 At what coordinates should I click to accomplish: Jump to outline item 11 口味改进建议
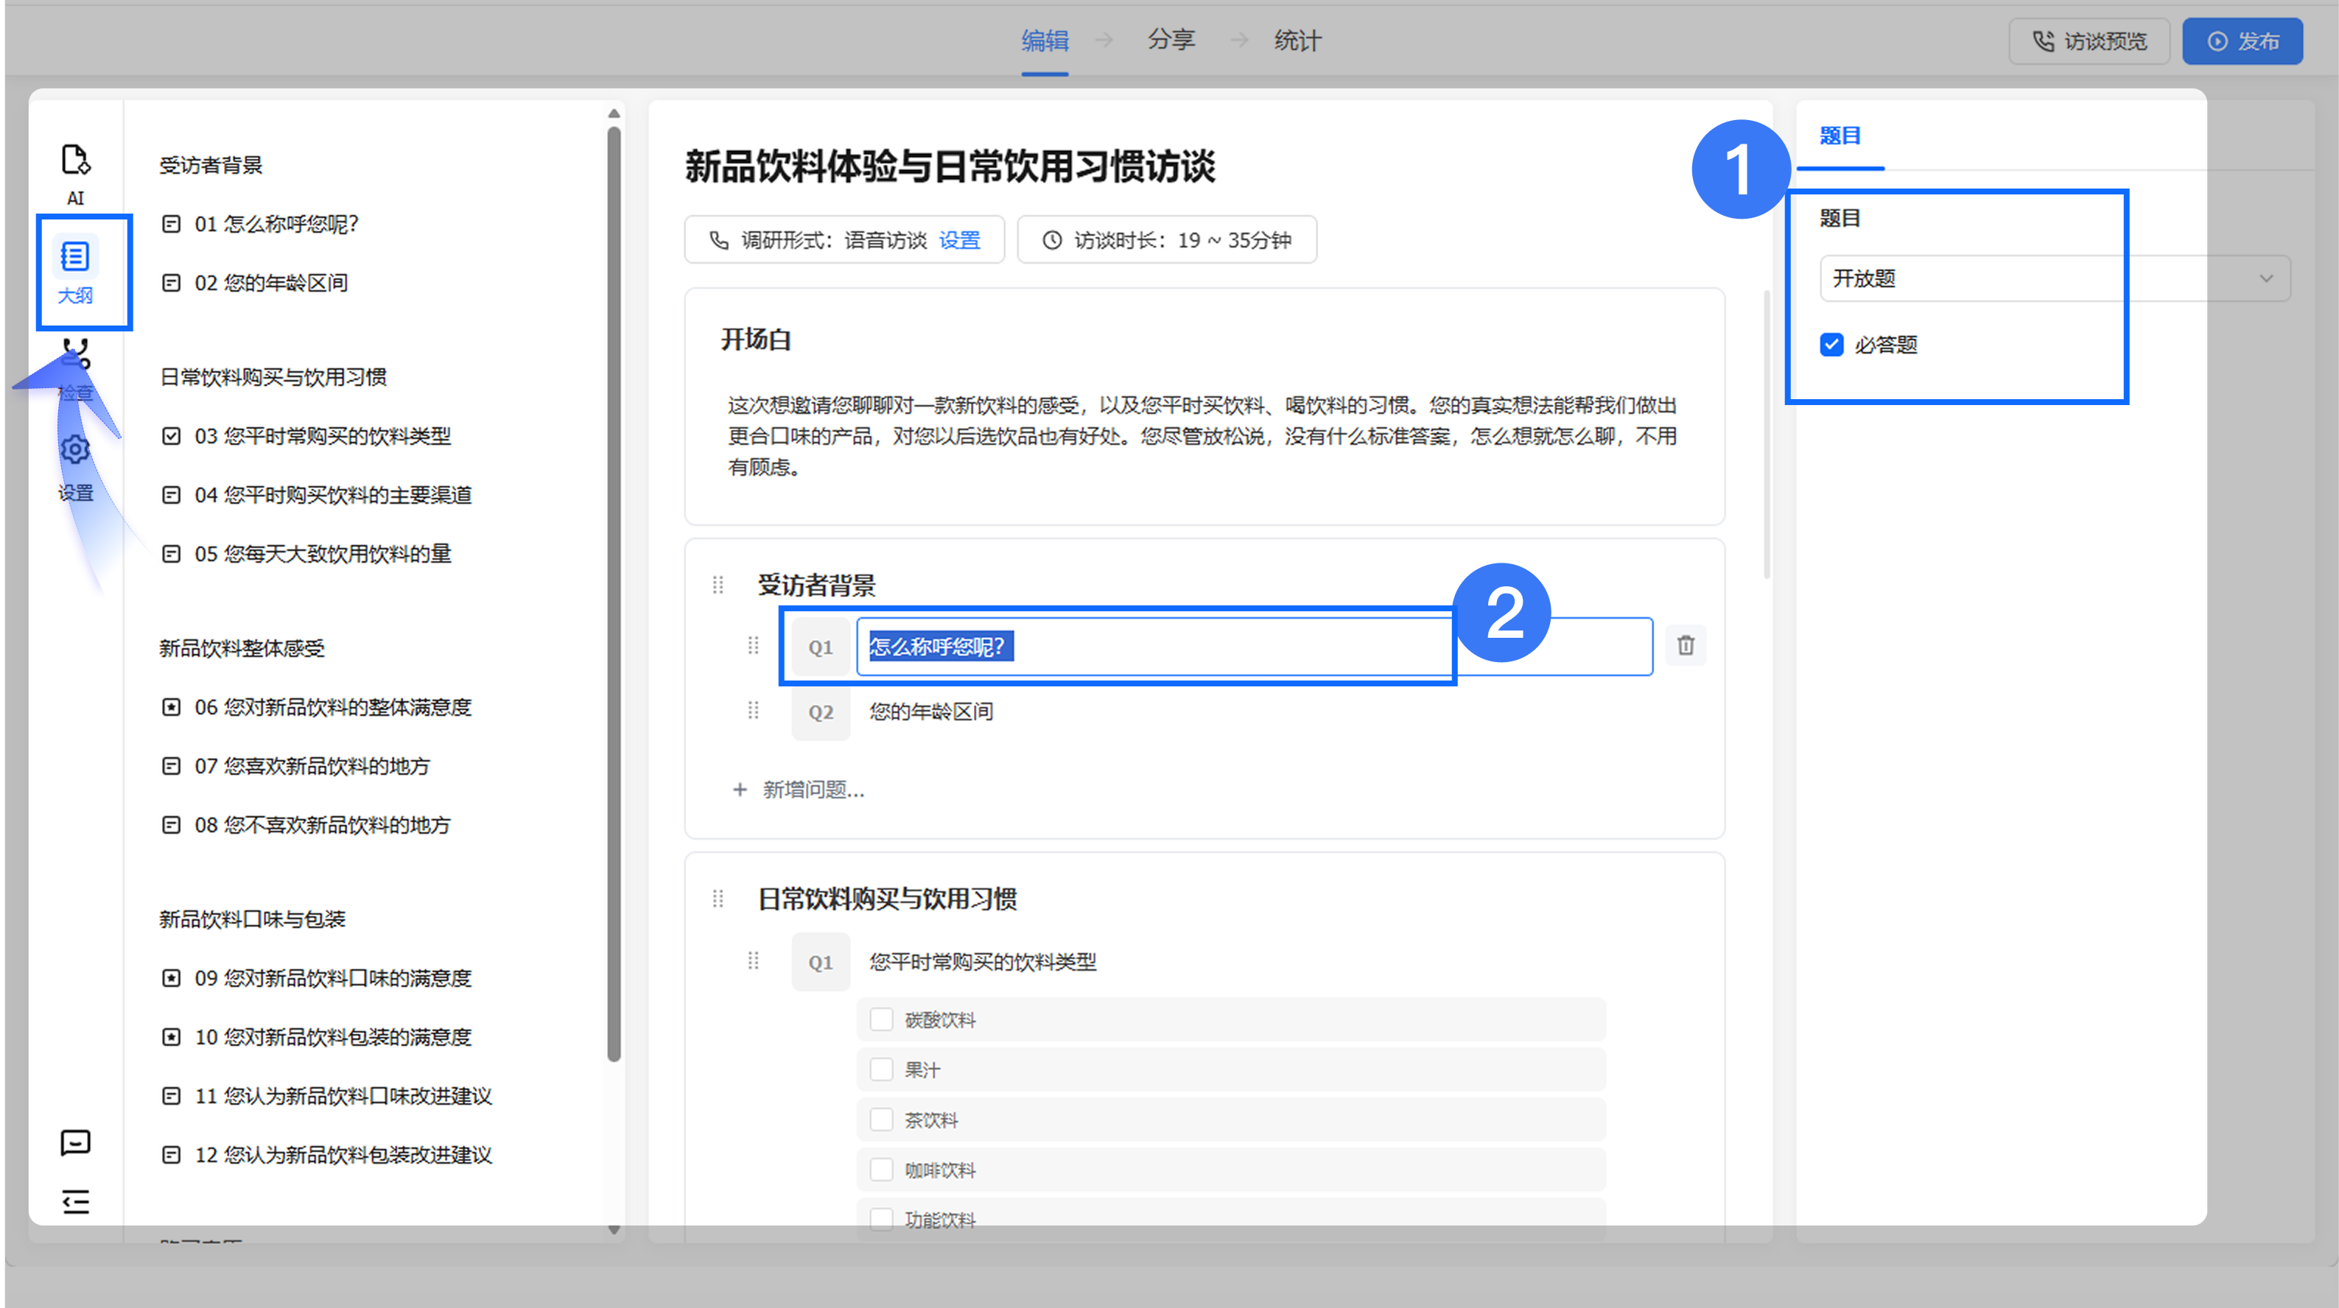pos(343,1097)
